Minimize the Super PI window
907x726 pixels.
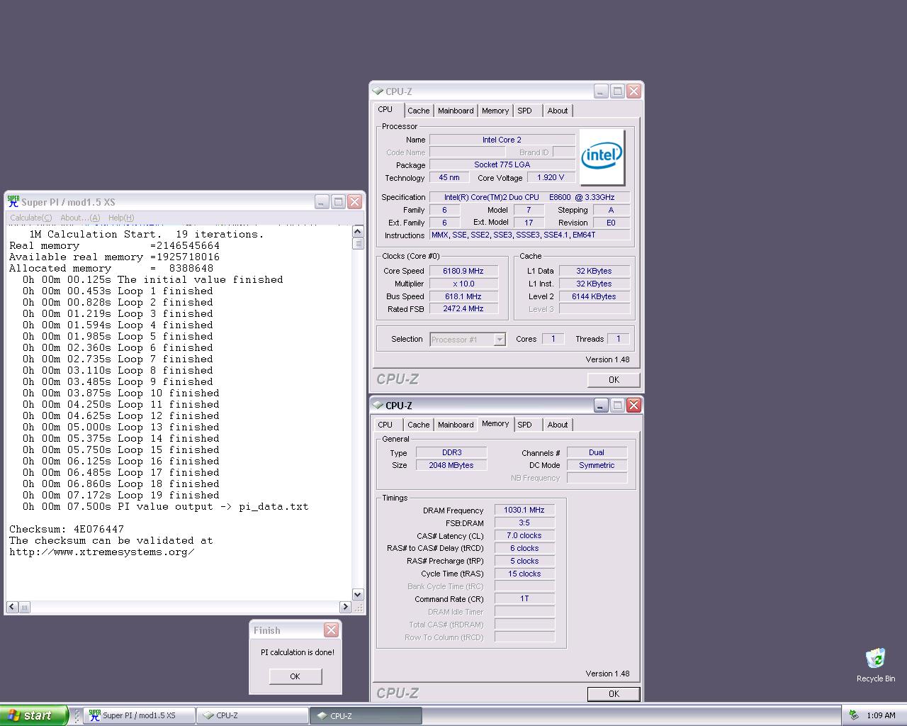(x=322, y=202)
